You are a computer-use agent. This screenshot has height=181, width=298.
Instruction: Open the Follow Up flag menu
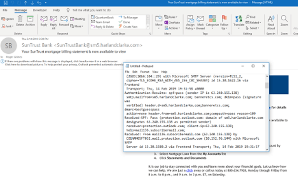[224, 22]
